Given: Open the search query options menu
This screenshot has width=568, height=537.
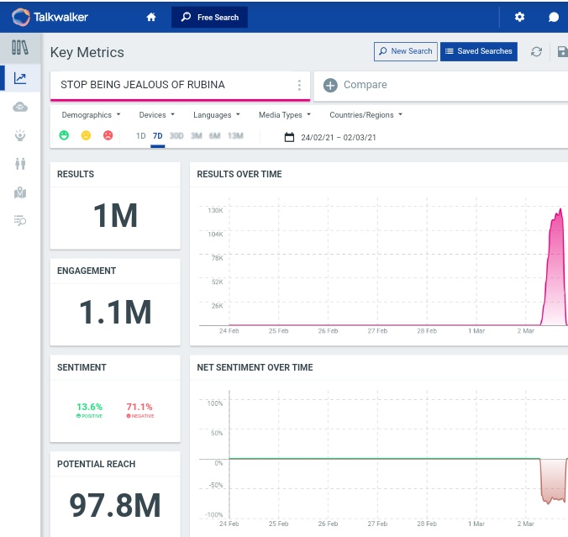Looking at the screenshot, I should click(299, 85).
